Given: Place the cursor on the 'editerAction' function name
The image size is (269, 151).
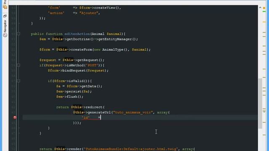Looking at the screenshot, I should (77, 34).
